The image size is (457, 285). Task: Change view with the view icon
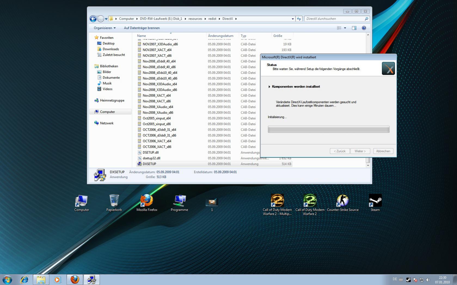[339, 28]
